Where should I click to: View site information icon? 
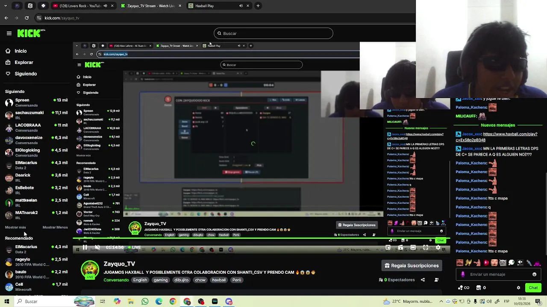pyautogui.click(x=39, y=18)
